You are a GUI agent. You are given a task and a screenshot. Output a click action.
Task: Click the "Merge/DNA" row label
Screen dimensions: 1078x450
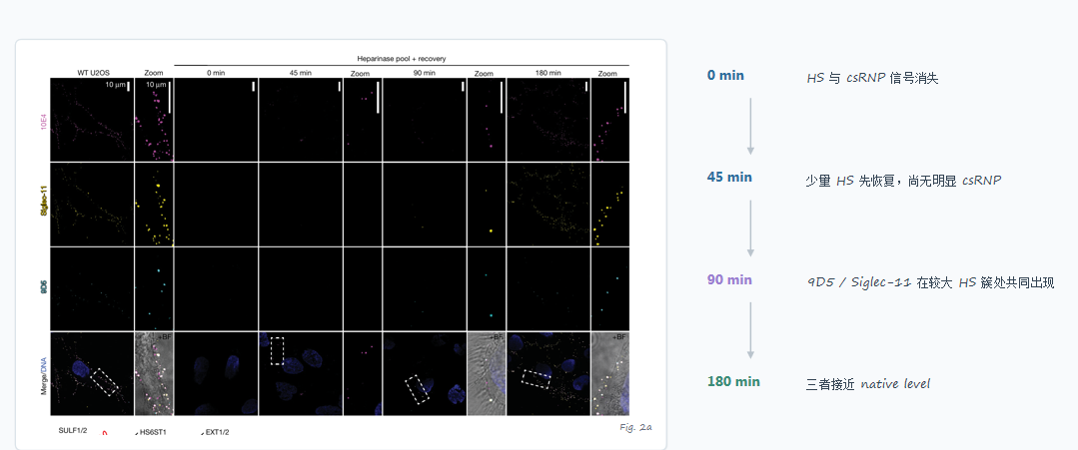[x=45, y=374]
